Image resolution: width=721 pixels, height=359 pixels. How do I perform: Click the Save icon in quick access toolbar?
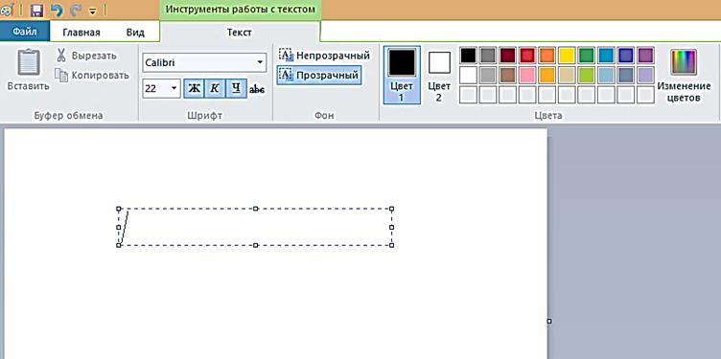coord(37,10)
